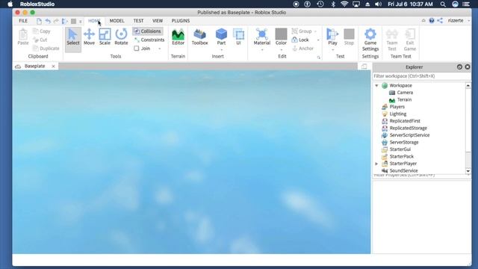Click the Lock button
478x269 pixels.
[x=300, y=40]
